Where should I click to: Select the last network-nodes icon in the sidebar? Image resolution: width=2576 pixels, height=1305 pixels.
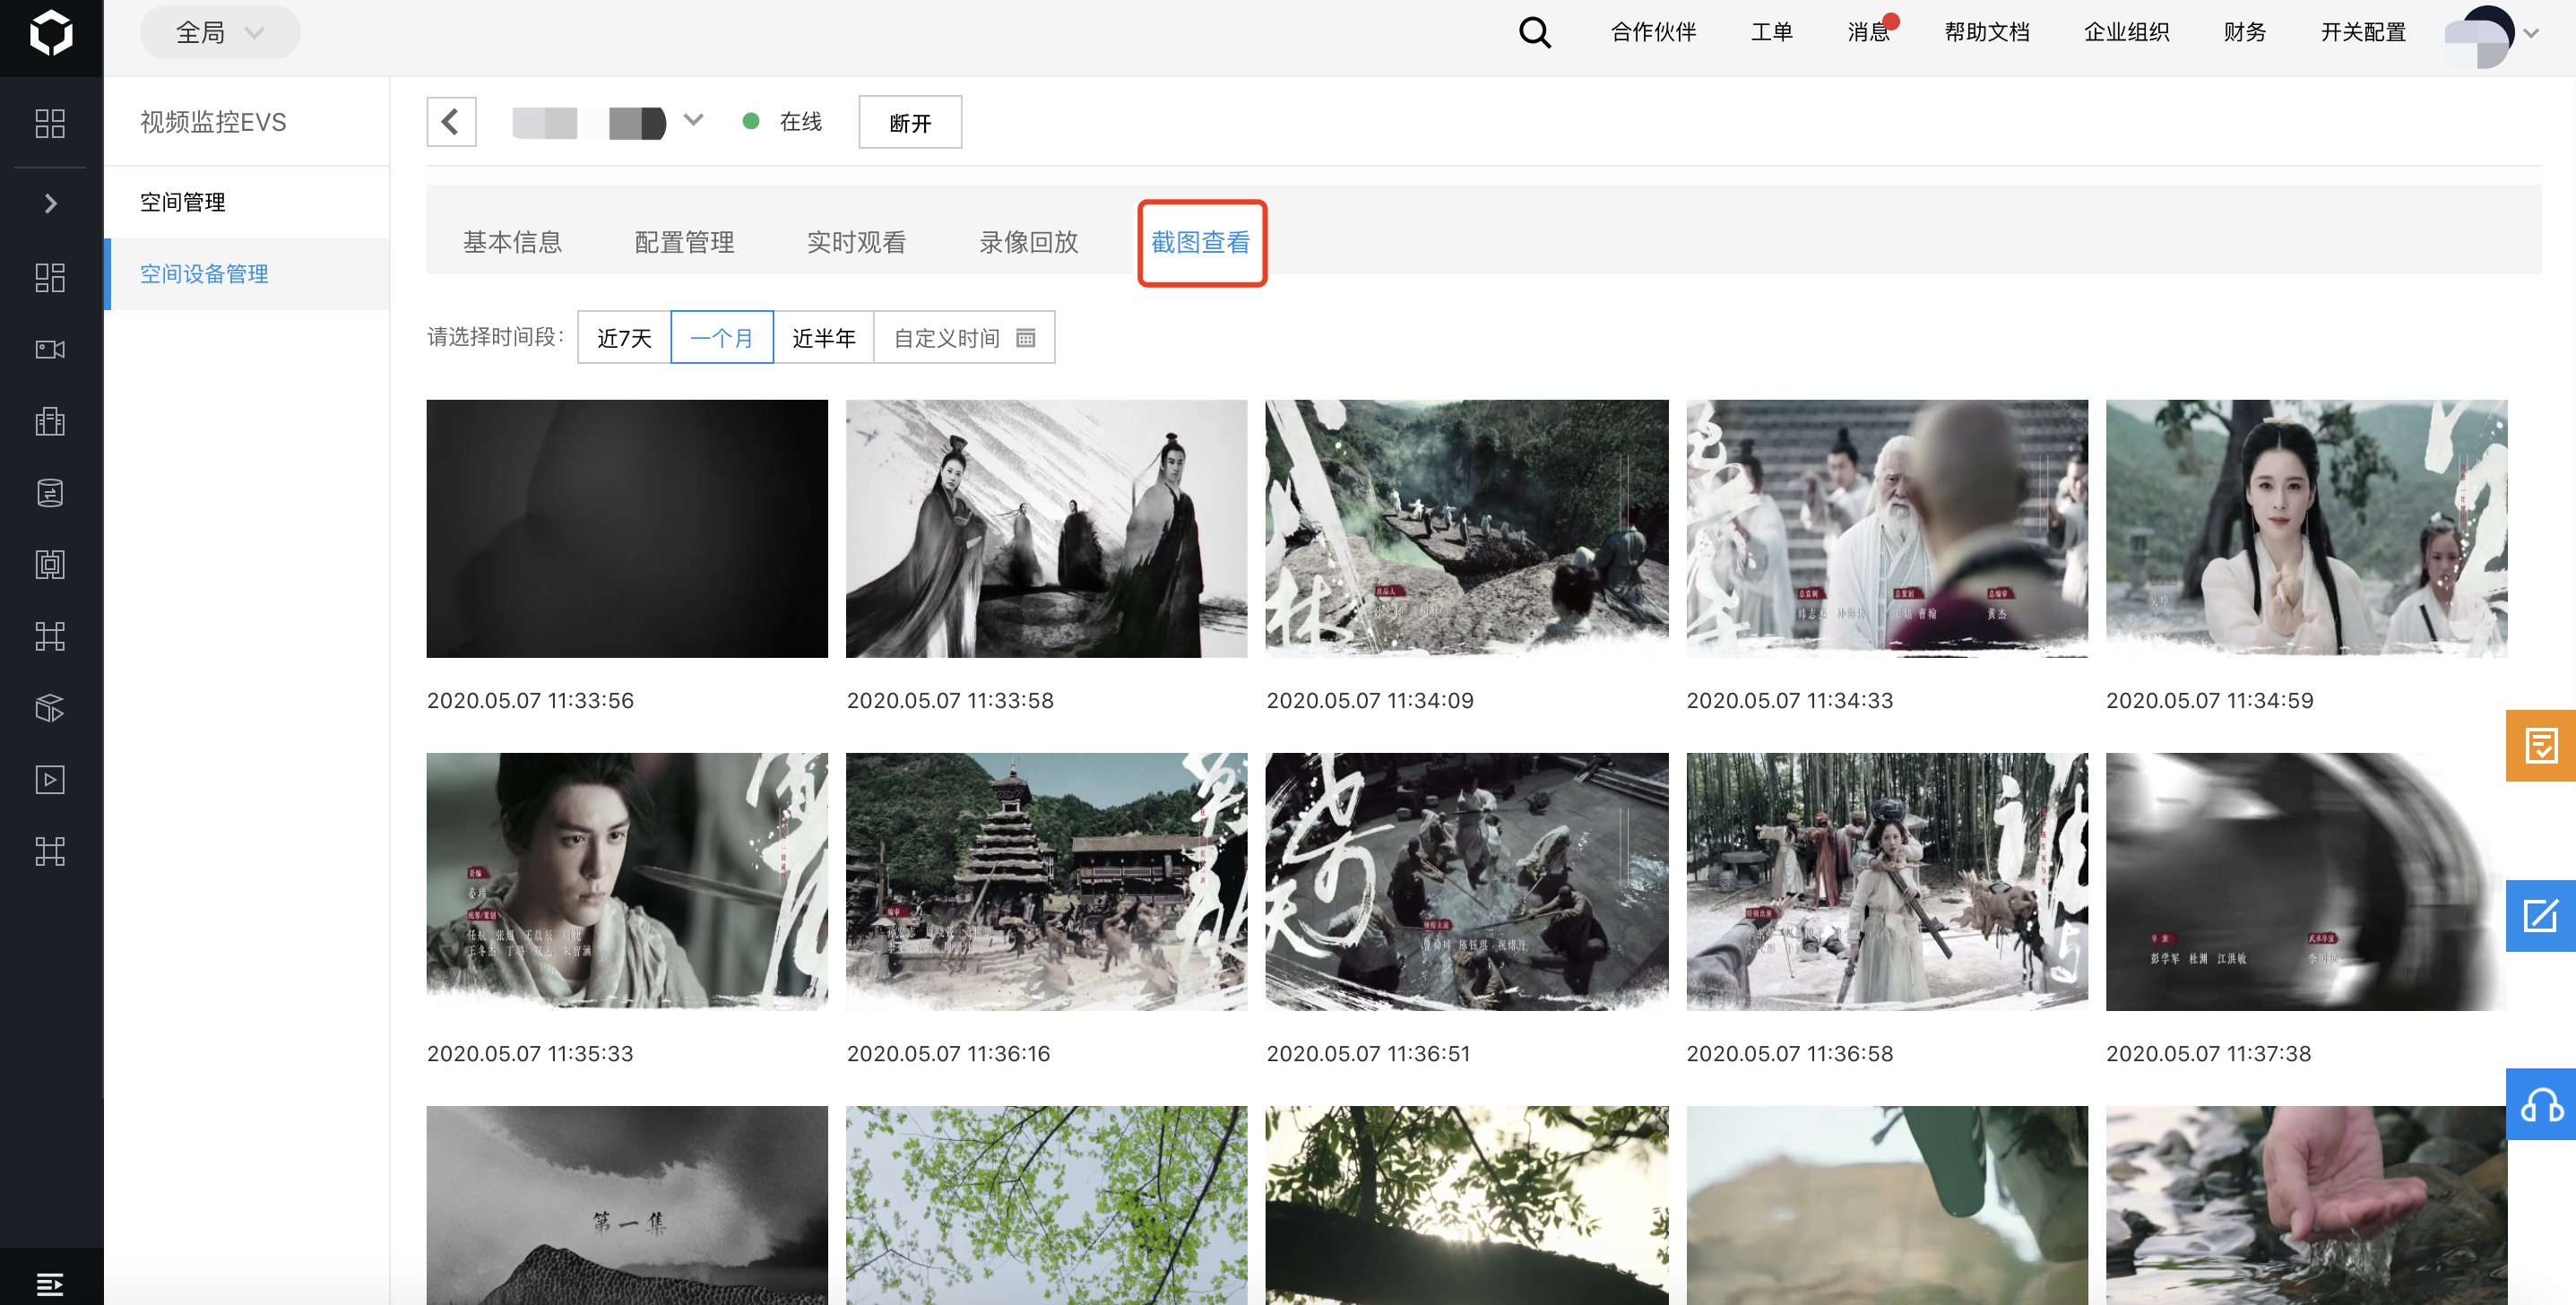tap(50, 852)
